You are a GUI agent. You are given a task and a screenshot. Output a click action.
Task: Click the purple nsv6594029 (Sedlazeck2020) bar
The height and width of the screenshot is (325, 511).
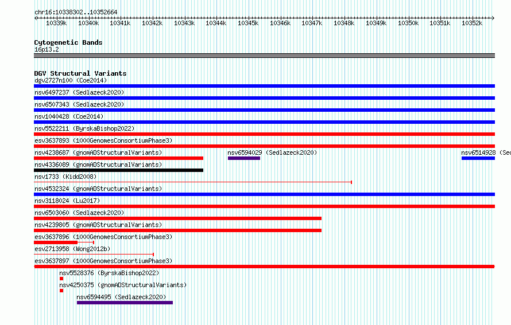(x=244, y=158)
